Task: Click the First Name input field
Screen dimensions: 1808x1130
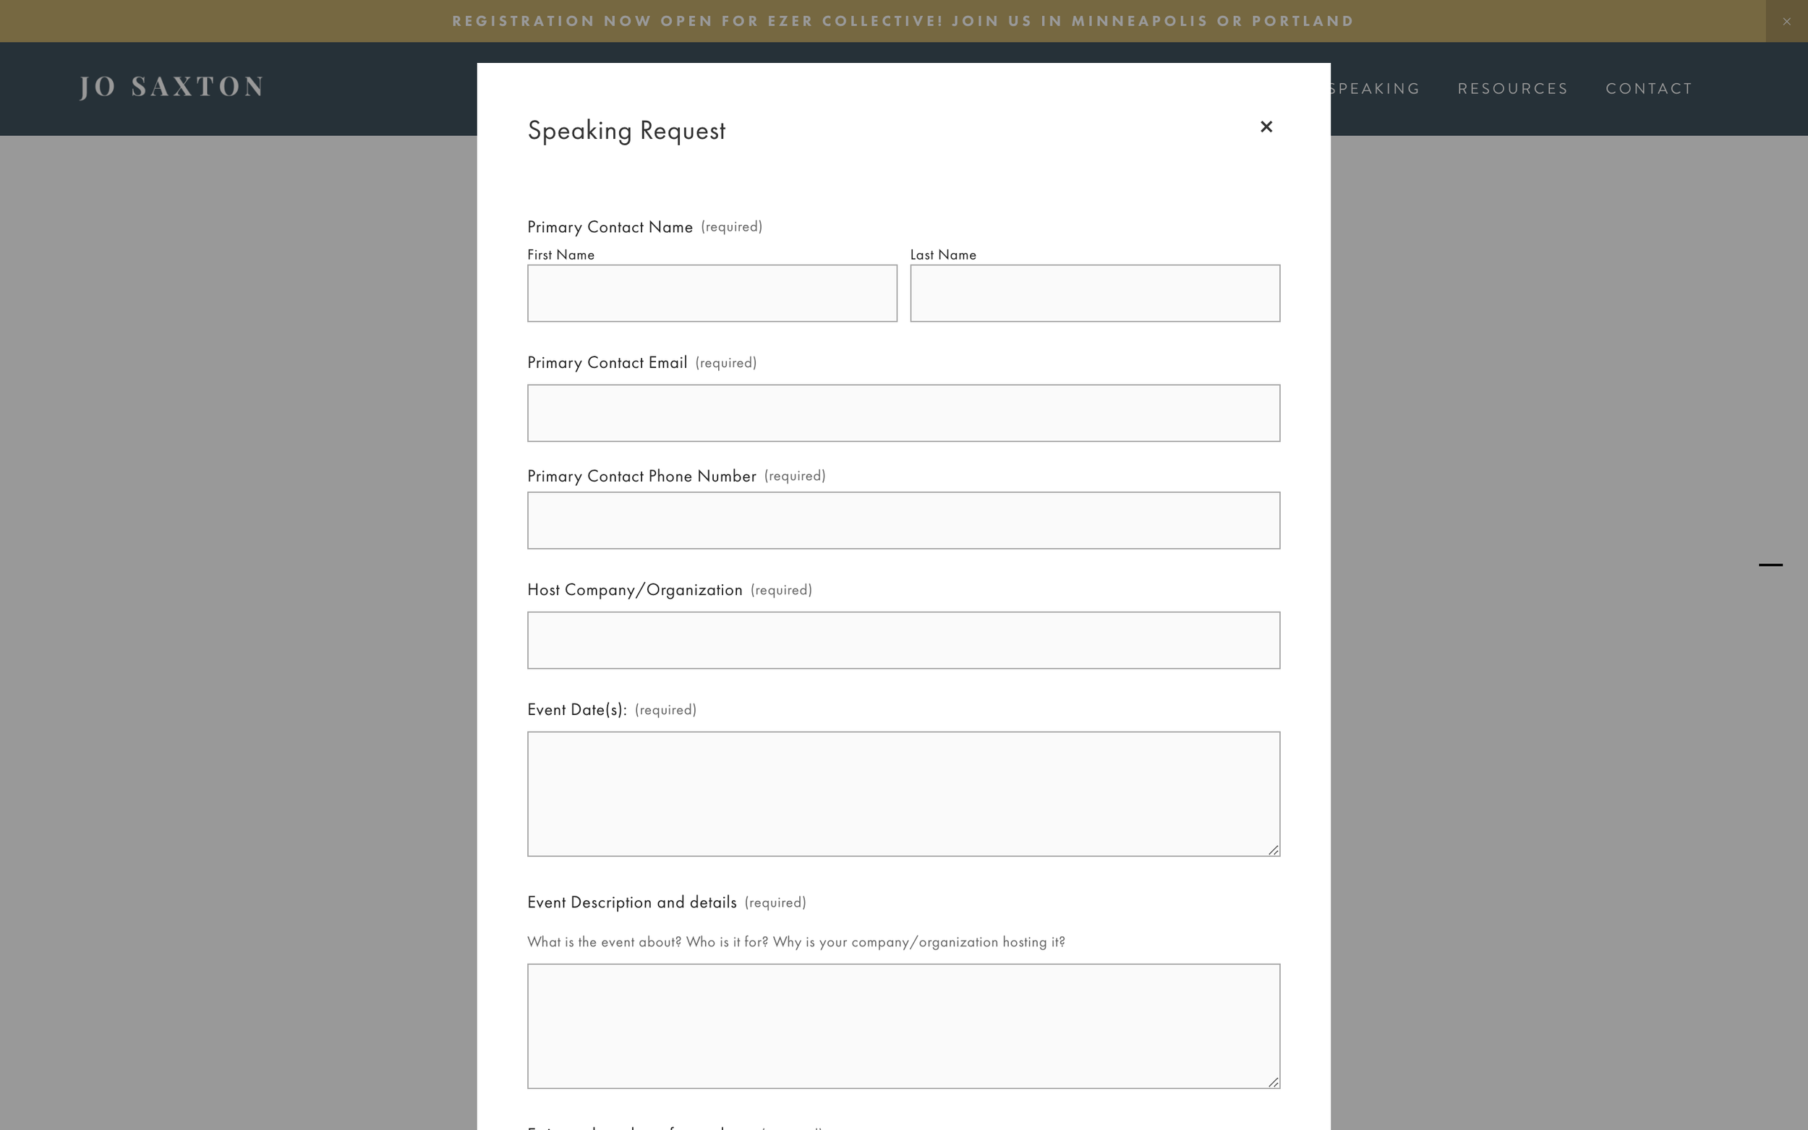Action: 712,293
